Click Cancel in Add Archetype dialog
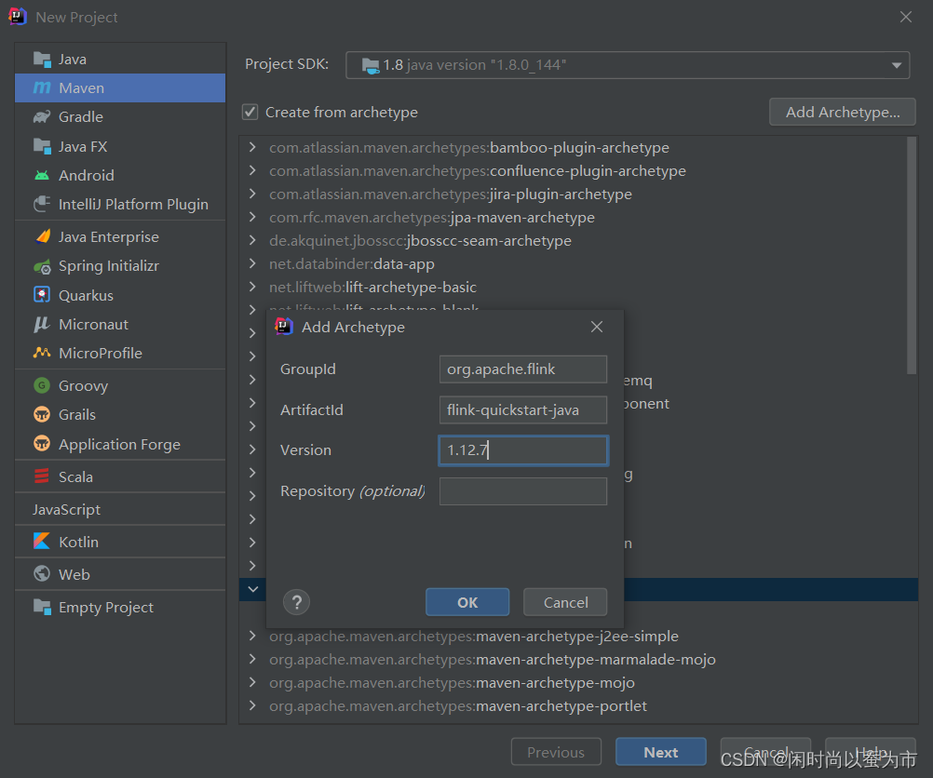This screenshot has width=933, height=778. pyautogui.click(x=565, y=602)
